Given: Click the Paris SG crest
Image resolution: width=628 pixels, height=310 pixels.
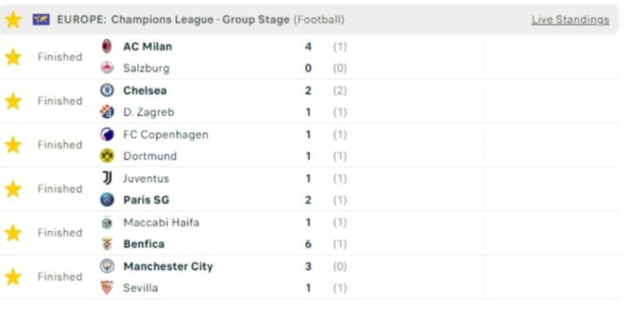Looking at the screenshot, I should click(x=107, y=200).
